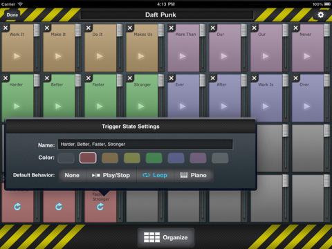332x249 pixels.
Task: Choose the green color swatch
Action: [x=154, y=158]
